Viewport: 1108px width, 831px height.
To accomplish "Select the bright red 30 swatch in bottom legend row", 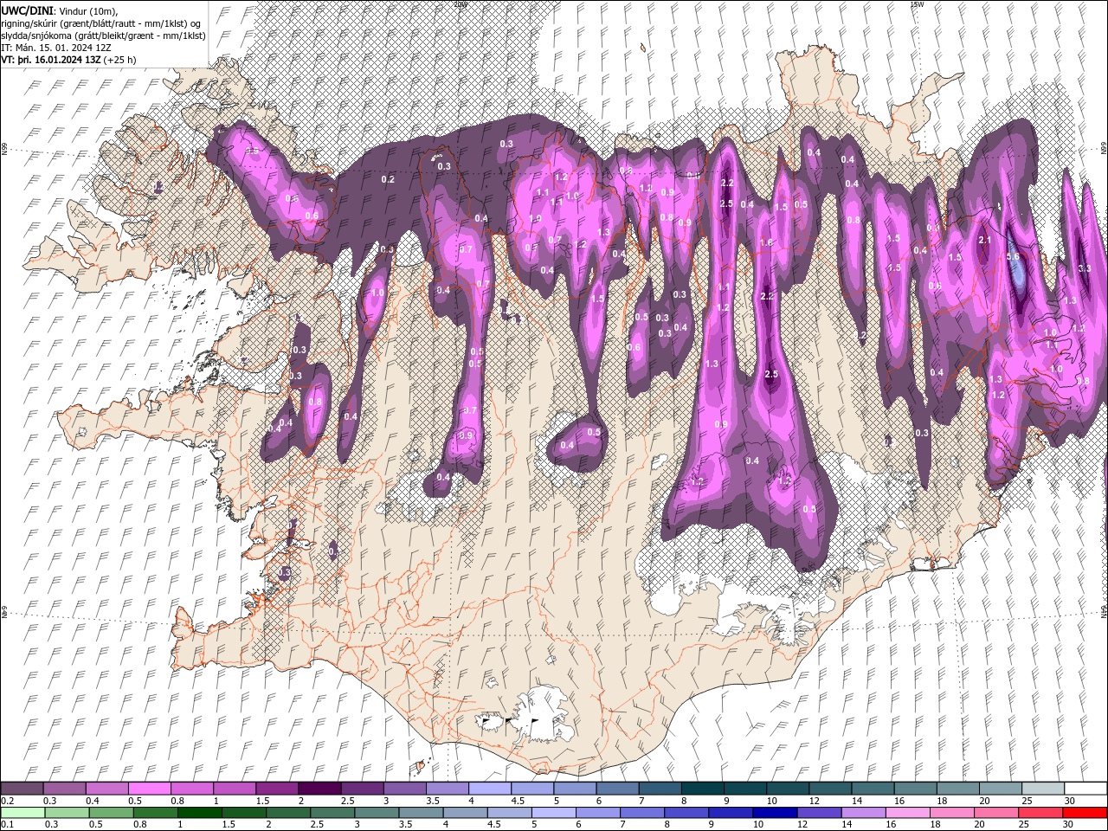I will (1085, 813).
